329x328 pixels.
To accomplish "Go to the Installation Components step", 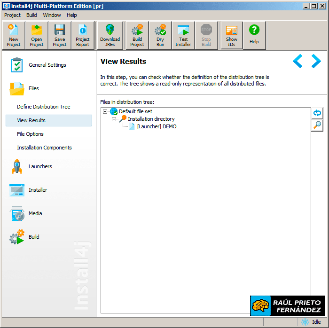I will [x=44, y=148].
